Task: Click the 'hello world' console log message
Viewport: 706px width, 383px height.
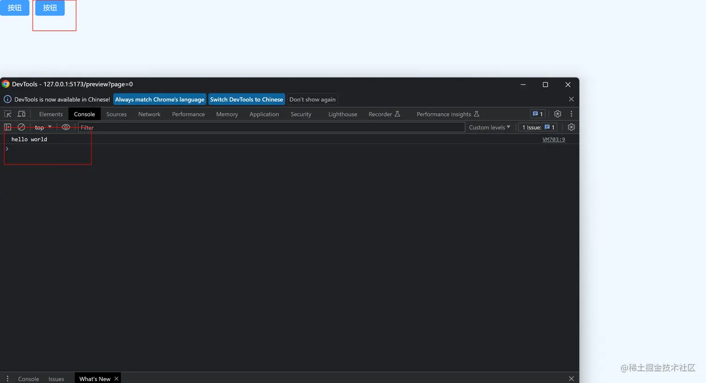Action: click(x=29, y=139)
